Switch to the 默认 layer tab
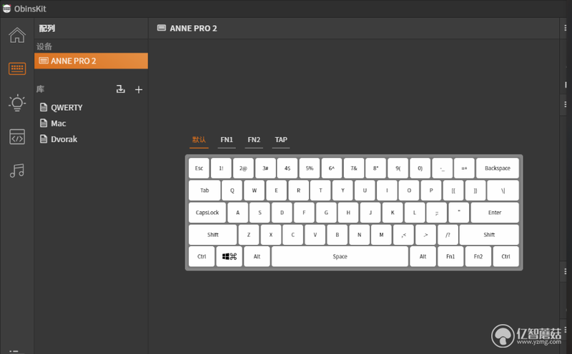The width and height of the screenshot is (572, 354). pos(199,140)
